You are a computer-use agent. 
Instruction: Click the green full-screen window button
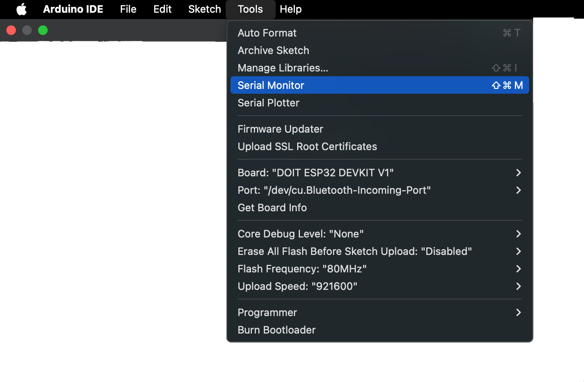pos(43,30)
